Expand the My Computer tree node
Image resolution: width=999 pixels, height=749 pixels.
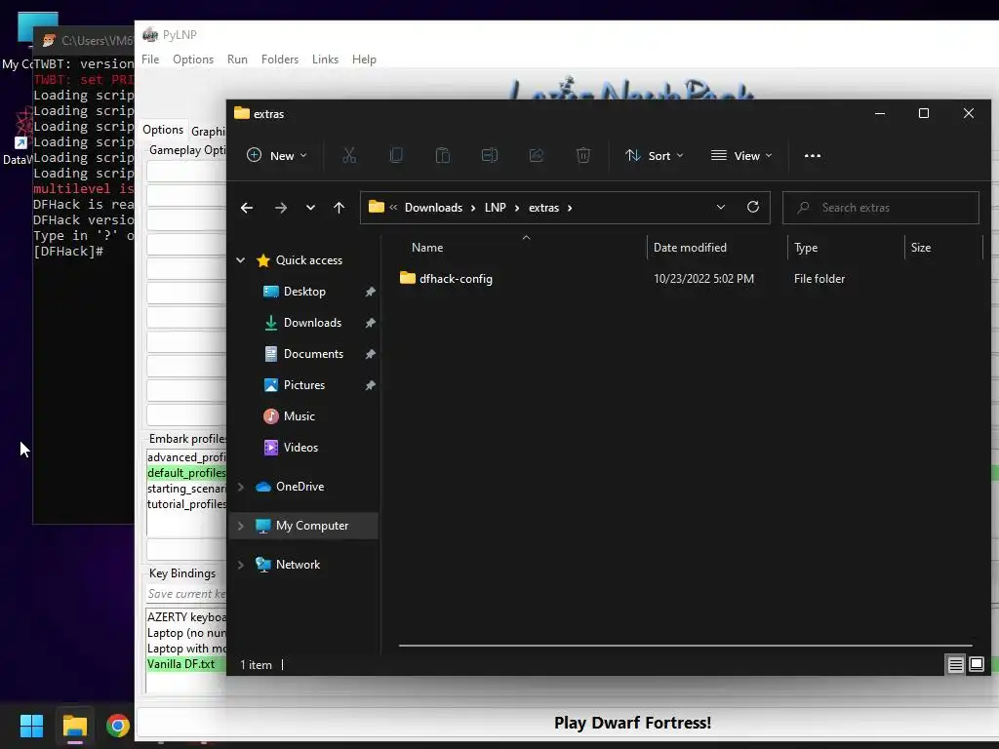pyautogui.click(x=240, y=526)
